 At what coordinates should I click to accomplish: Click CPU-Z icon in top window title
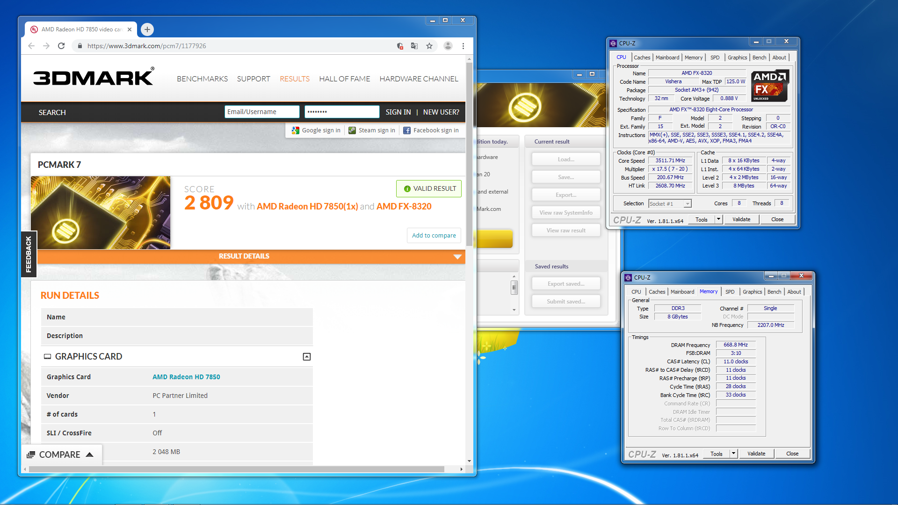pyautogui.click(x=613, y=43)
